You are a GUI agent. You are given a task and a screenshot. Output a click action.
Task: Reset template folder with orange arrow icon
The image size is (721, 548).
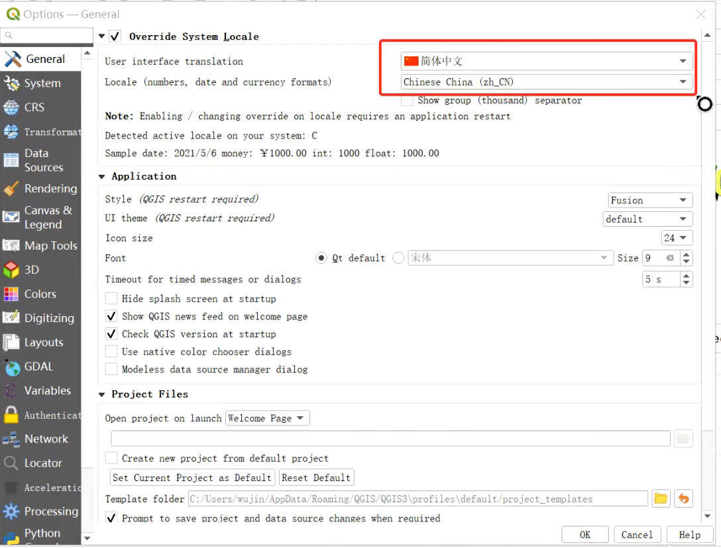click(x=683, y=498)
